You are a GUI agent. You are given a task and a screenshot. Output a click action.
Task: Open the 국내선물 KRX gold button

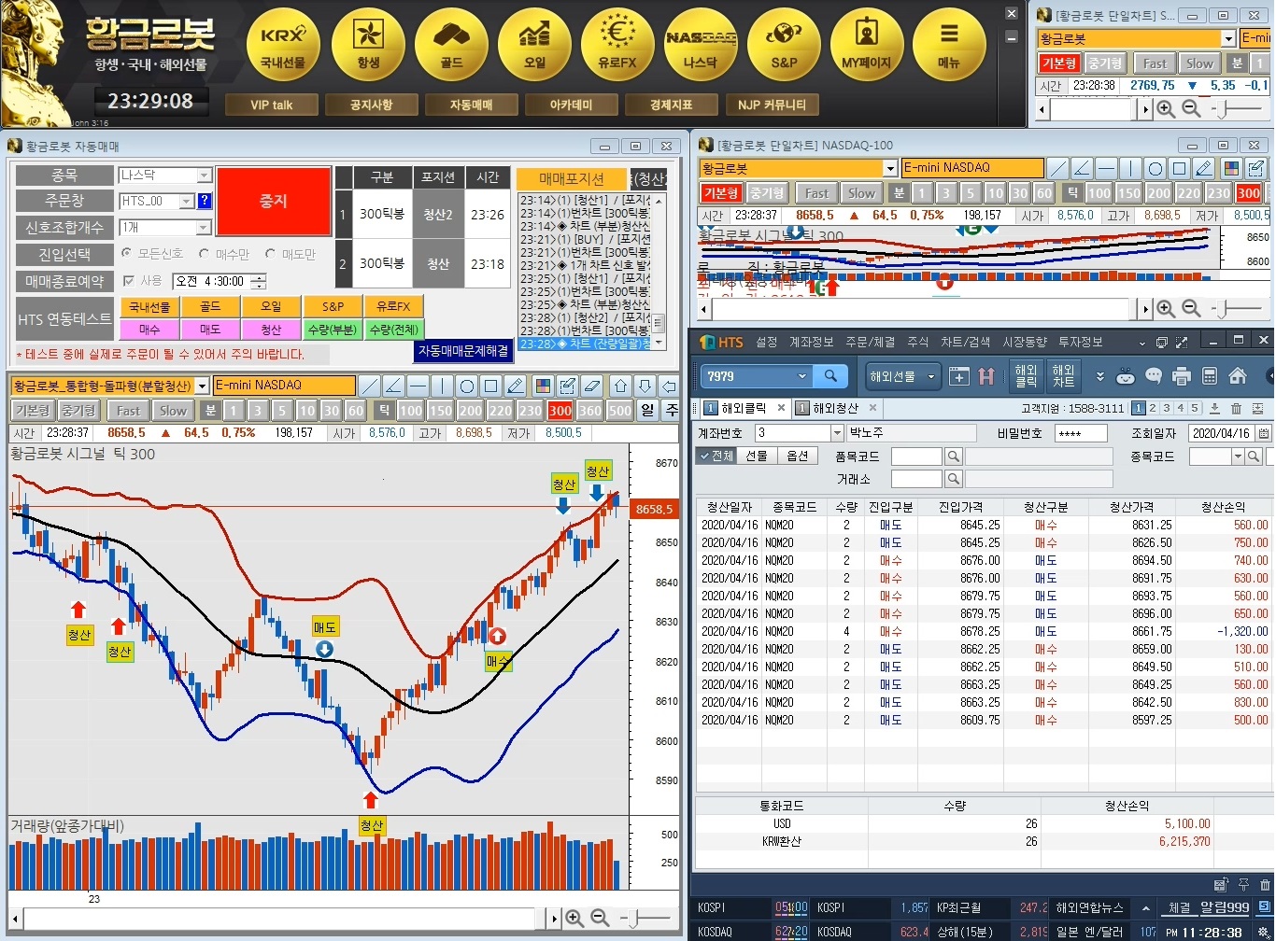tap(283, 44)
